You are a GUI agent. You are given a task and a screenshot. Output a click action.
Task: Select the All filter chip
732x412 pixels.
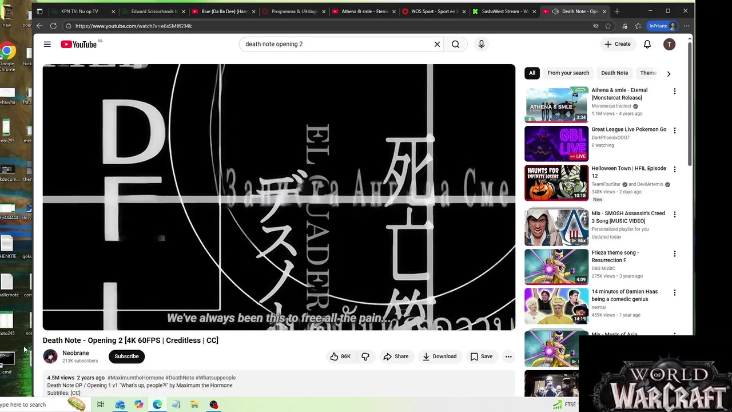pos(532,73)
